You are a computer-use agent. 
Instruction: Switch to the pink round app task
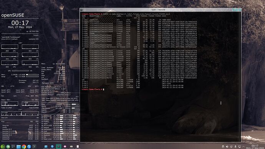pyautogui.click(x=65, y=146)
